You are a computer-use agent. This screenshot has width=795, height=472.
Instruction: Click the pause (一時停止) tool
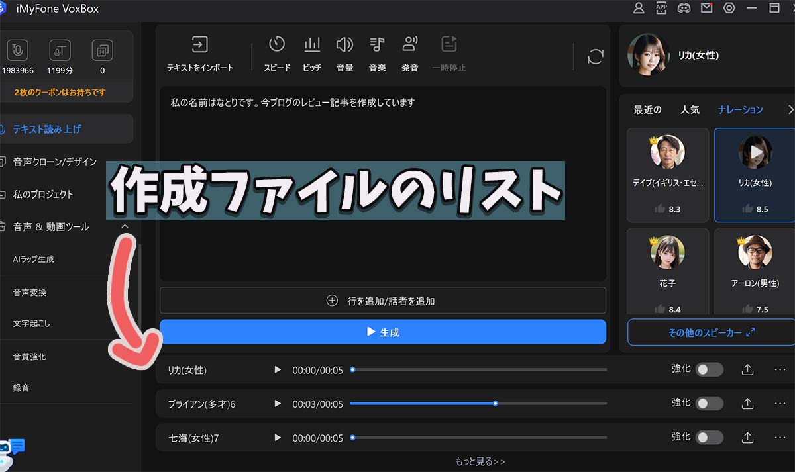click(449, 54)
